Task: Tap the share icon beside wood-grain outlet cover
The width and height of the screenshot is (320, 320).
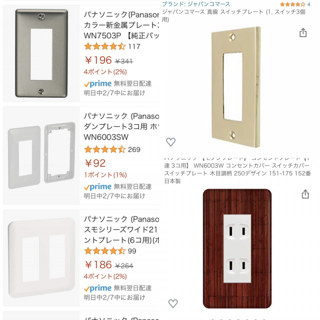Action: click(x=305, y=194)
